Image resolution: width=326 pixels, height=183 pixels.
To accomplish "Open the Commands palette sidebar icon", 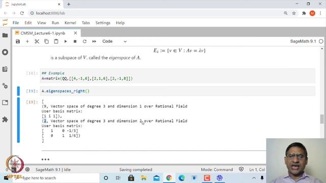I will (5, 69).
